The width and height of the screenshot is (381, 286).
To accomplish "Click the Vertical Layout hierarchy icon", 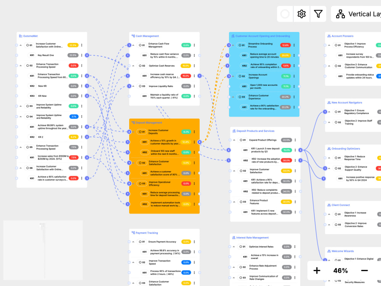I will 340,14.
